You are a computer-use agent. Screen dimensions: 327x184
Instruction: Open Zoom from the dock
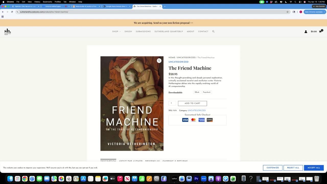204,179
